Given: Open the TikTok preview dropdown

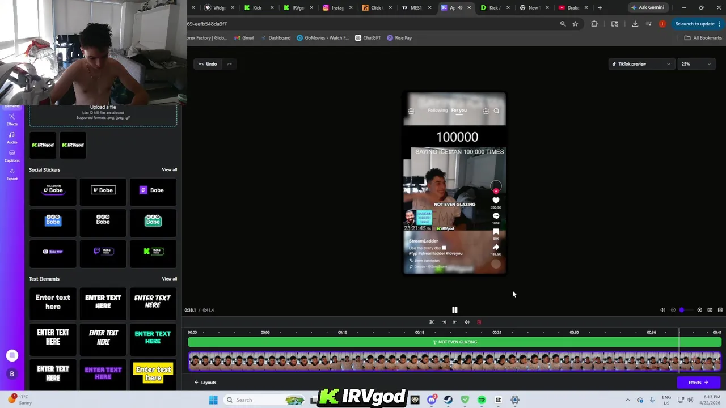Looking at the screenshot, I should [641, 64].
